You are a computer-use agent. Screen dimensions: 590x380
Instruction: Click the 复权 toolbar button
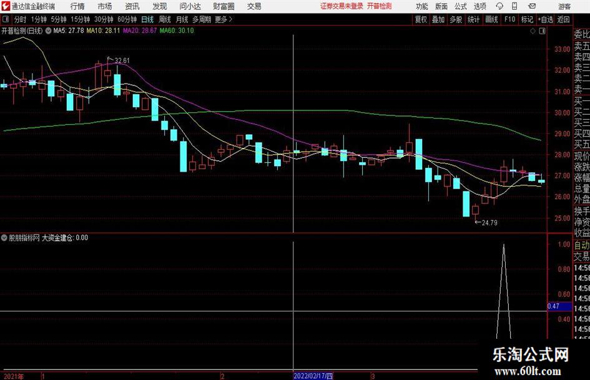coord(421,19)
